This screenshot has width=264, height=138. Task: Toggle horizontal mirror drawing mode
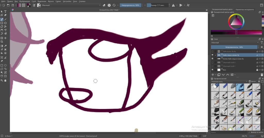(173, 5)
